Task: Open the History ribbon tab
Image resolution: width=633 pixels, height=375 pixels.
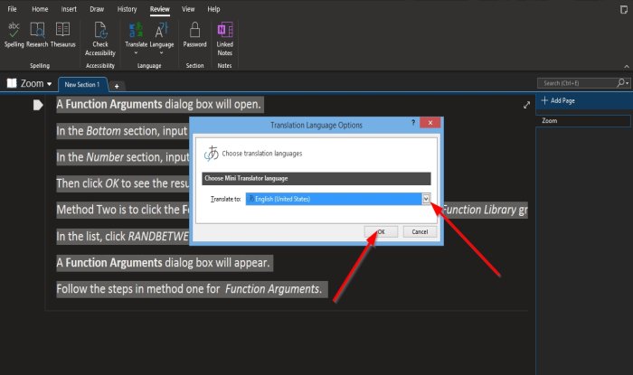Action: [128, 8]
